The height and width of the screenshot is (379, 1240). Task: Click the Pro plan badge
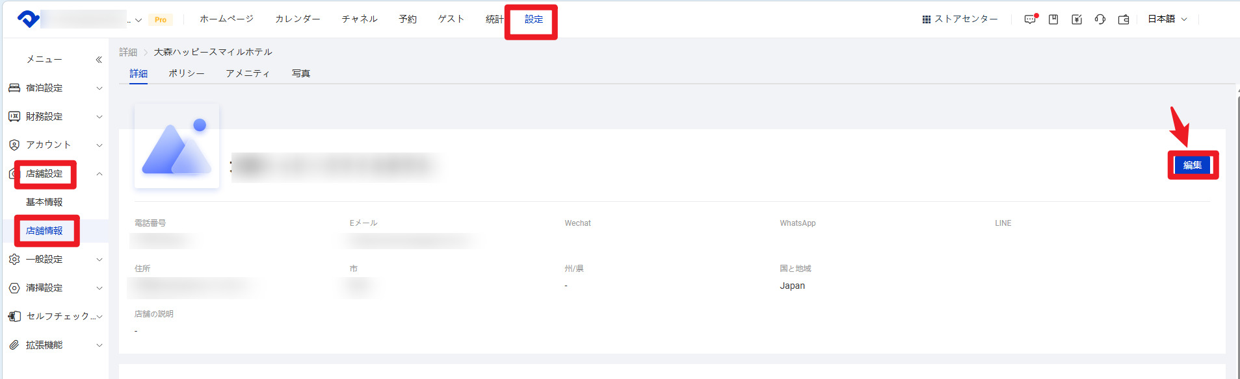[x=161, y=19]
